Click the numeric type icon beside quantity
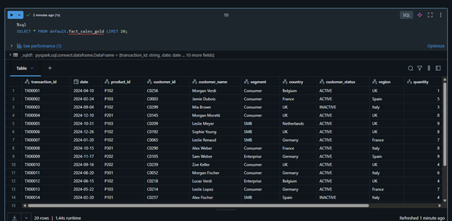Screen dimensions: 452x221 coord(409,82)
